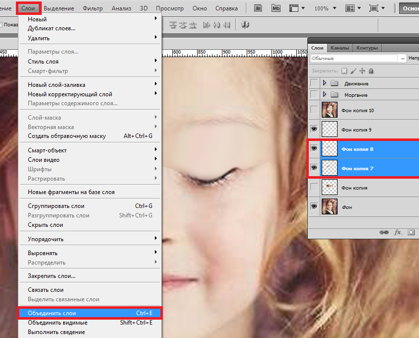Switch to the Каналы tab
This screenshot has height=338, width=419.
point(340,48)
